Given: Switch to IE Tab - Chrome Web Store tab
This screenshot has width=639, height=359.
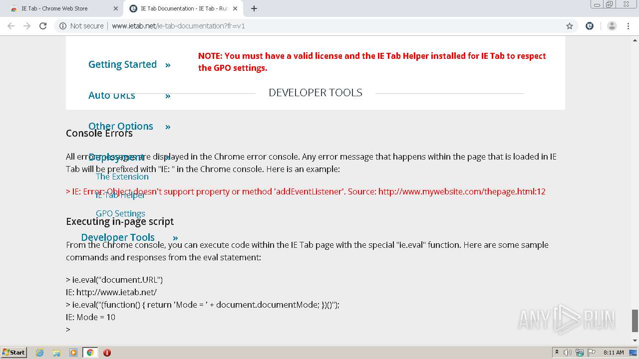Looking at the screenshot, I should [x=62, y=8].
